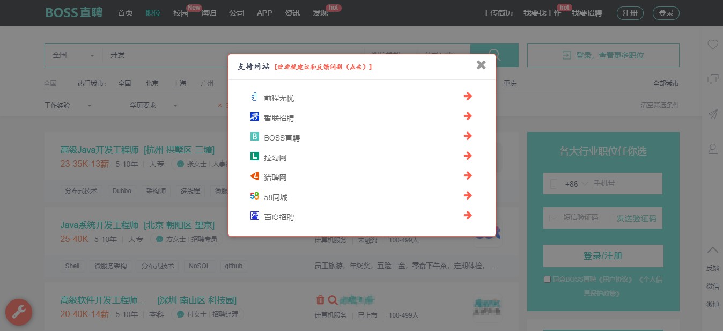Click the 登录/注册 button
Image resolution: width=723 pixels, height=331 pixels.
point(603,256)
